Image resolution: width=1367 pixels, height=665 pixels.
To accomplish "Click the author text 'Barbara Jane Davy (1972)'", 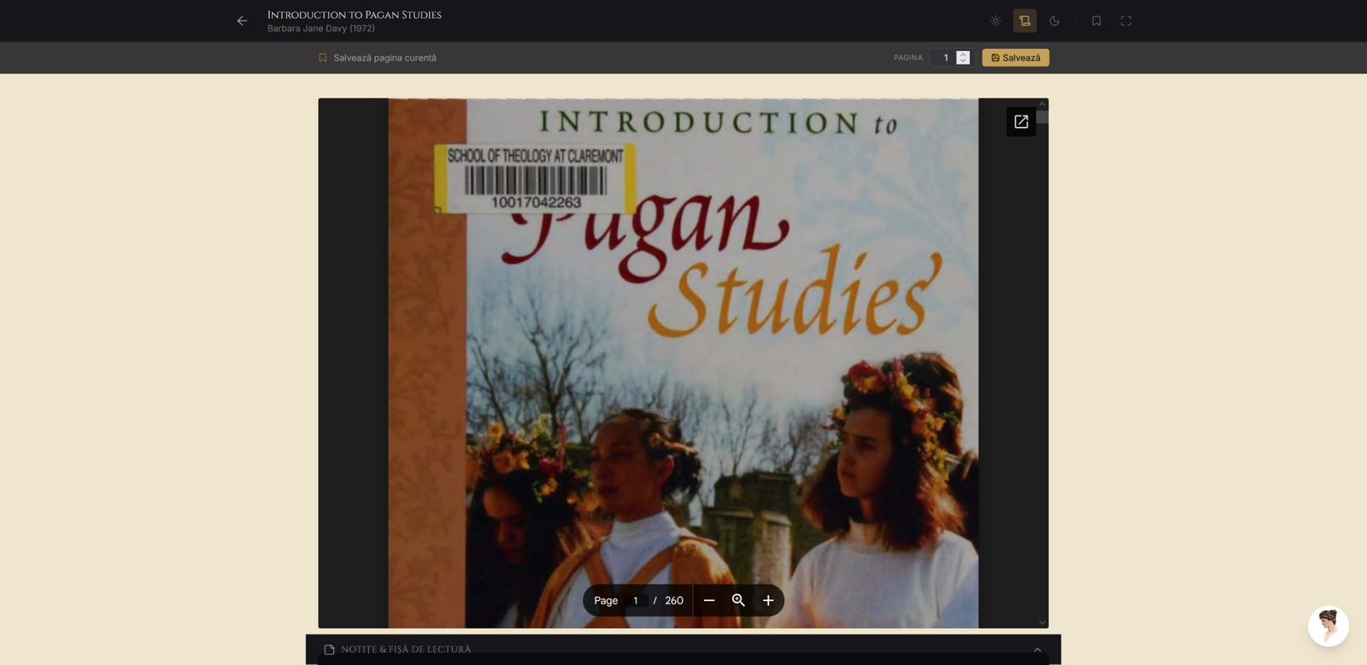I will [x=321, y=29].
